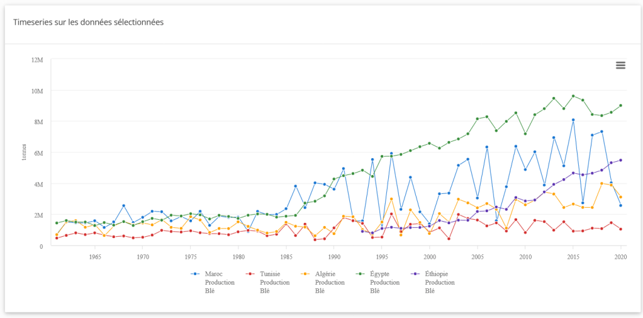Click the orange Algérie legend marker
Image resolution: width=643 pixels, height=318 pixels.
[306, 274]
